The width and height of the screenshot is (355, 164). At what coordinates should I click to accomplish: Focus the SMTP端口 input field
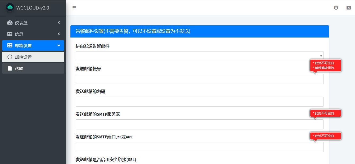200,147
